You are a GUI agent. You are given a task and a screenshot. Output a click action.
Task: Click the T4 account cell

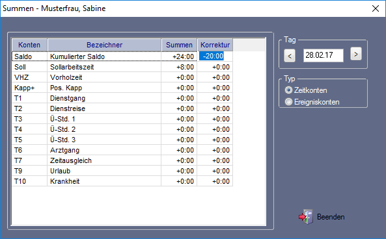click(29, 129)
